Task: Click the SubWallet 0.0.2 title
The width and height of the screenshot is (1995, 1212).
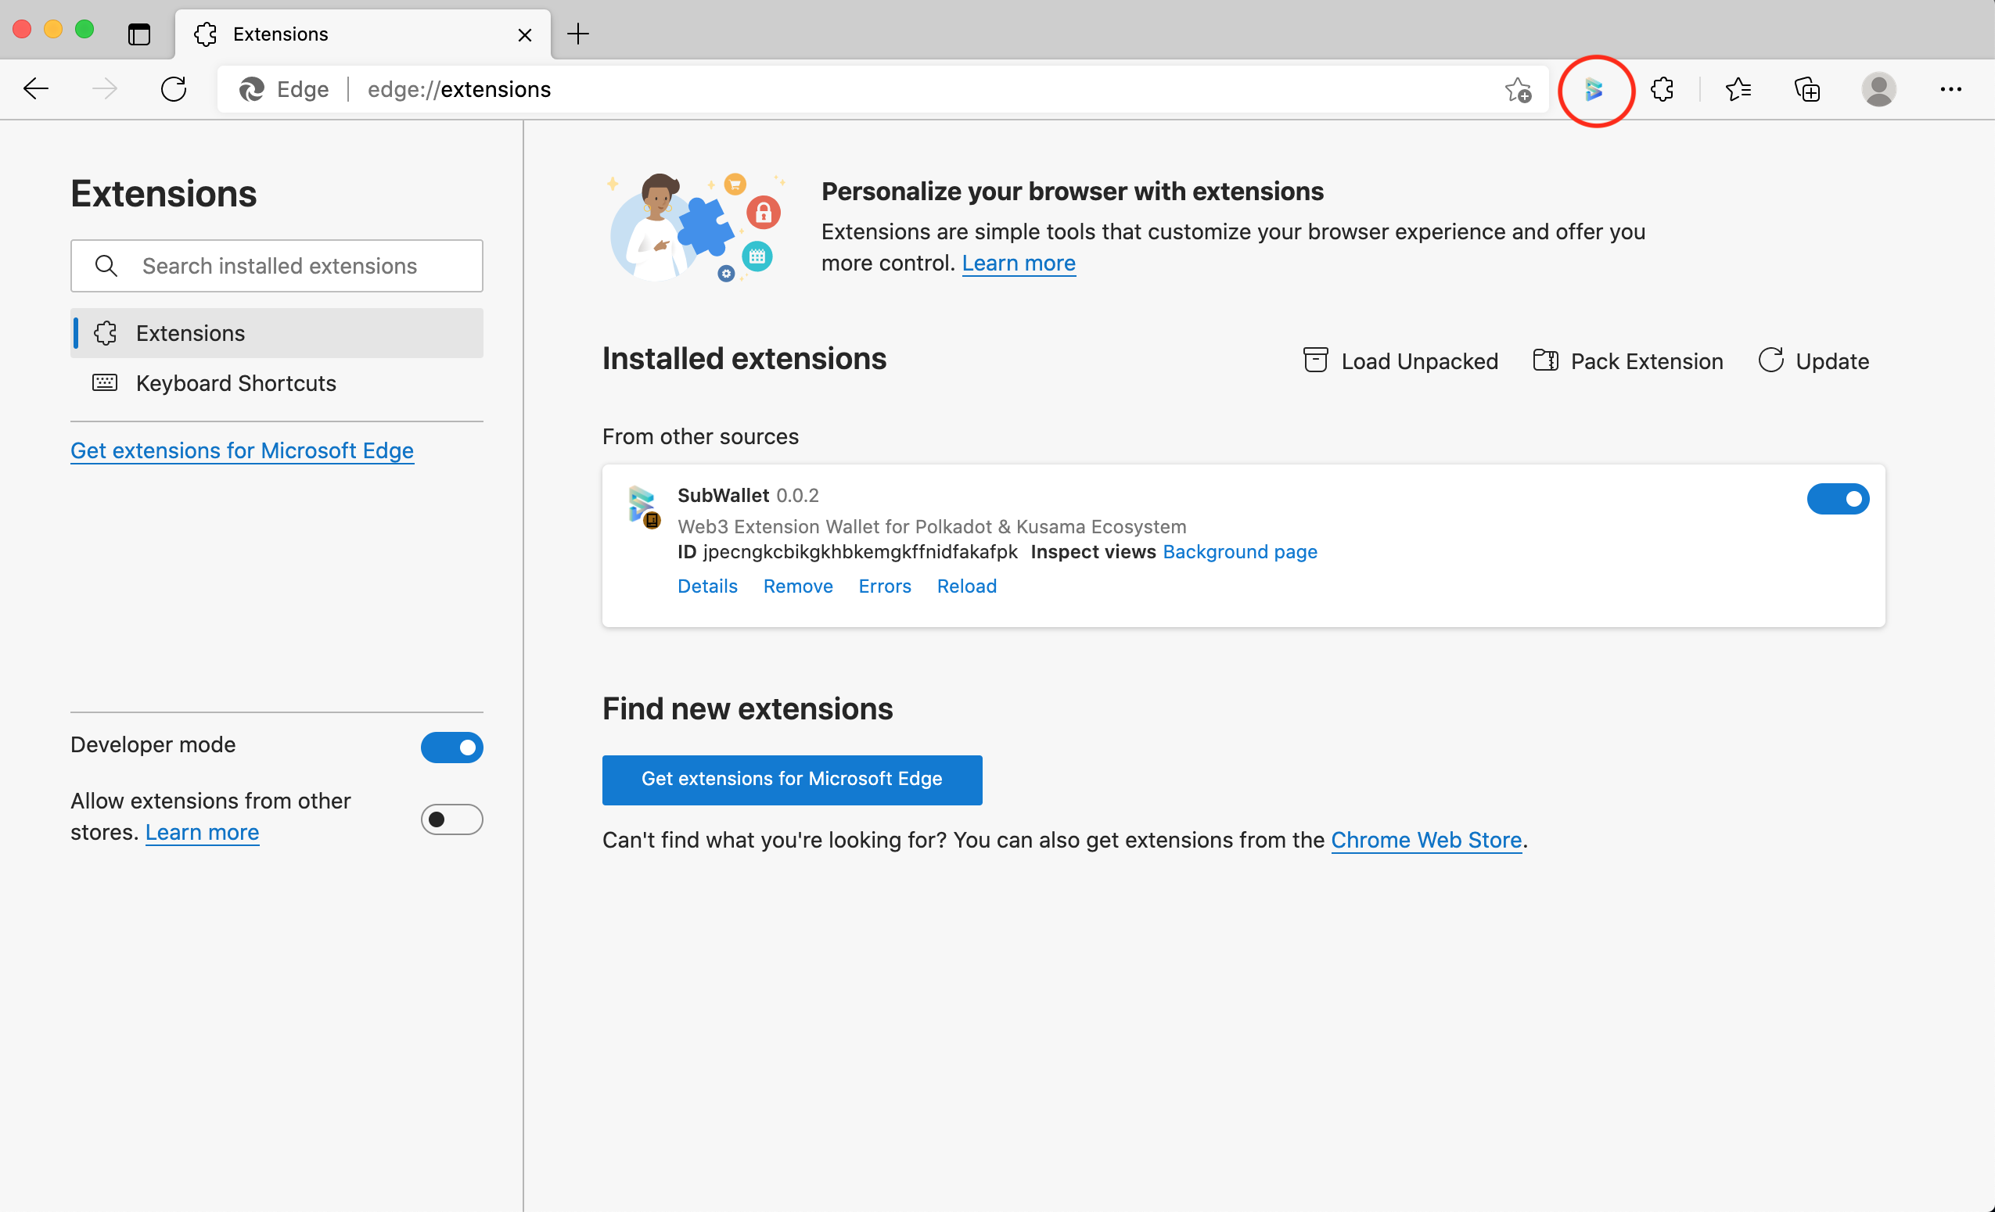Action: (x=747, y=495)
